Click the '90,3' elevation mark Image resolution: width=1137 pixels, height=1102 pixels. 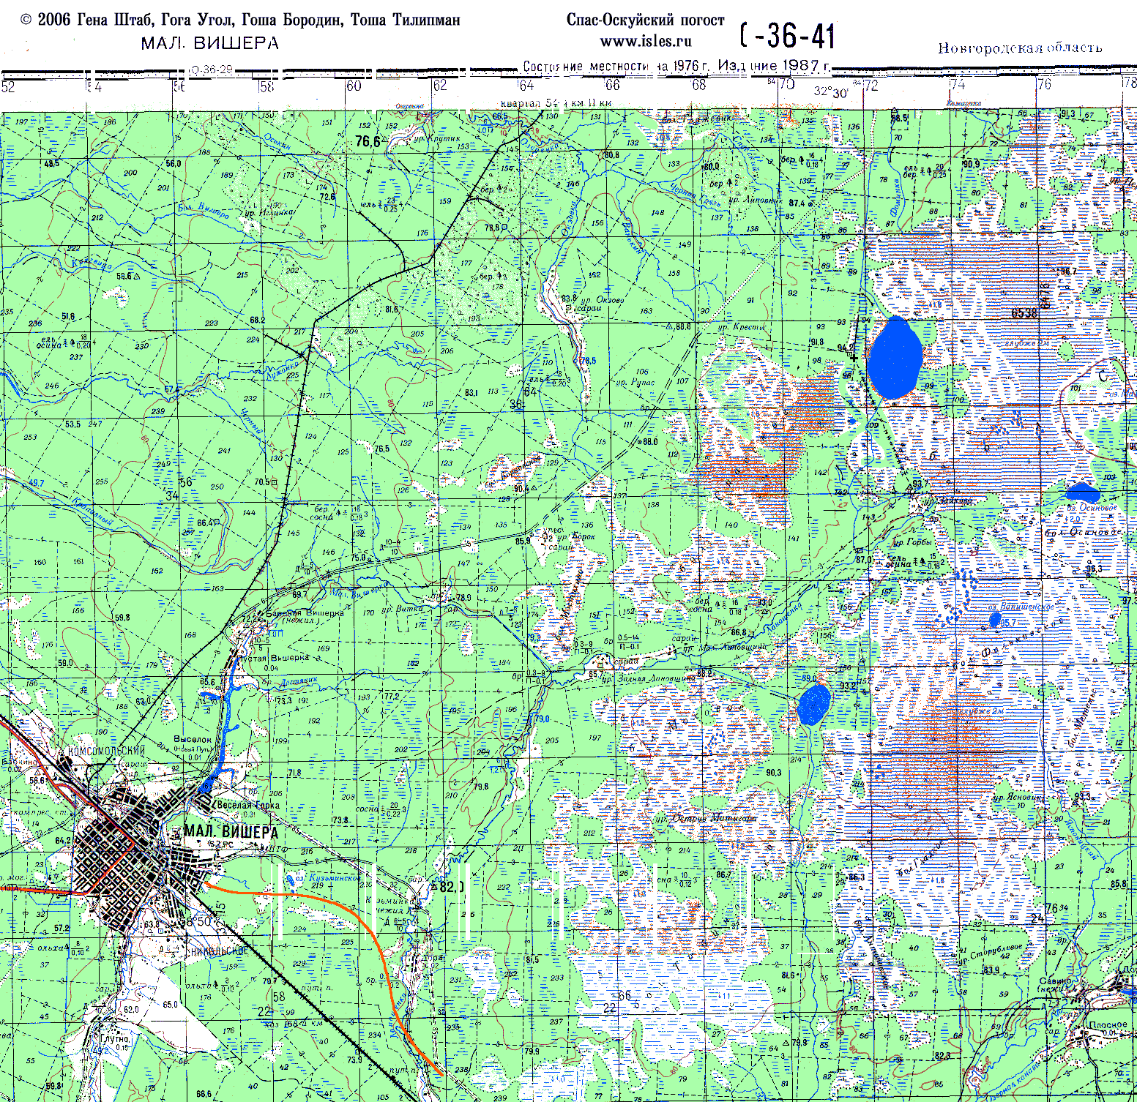click(773, 772)
